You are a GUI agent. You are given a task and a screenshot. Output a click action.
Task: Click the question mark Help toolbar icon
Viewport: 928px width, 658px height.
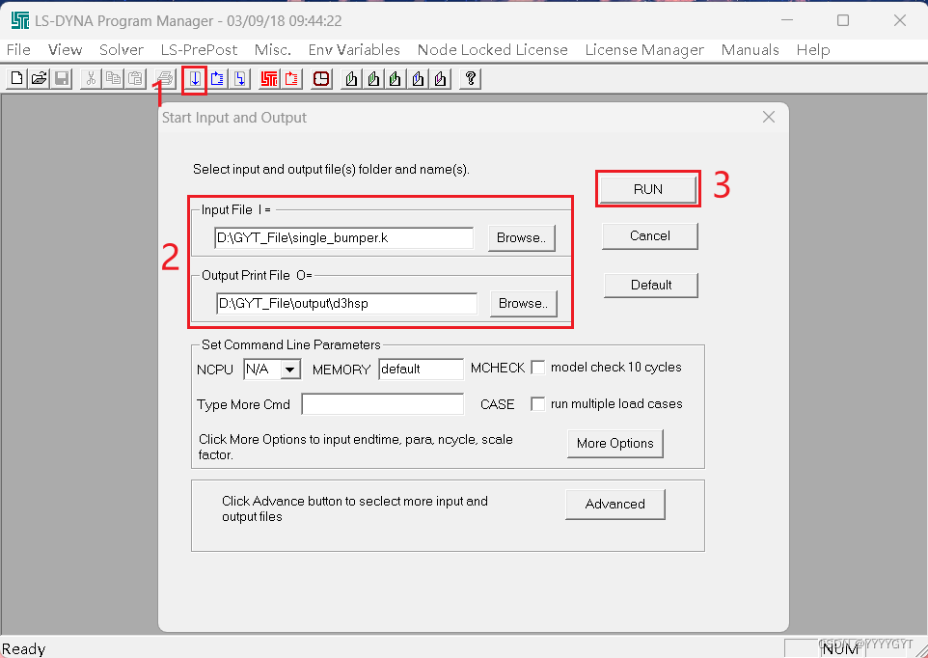(471, 79)
